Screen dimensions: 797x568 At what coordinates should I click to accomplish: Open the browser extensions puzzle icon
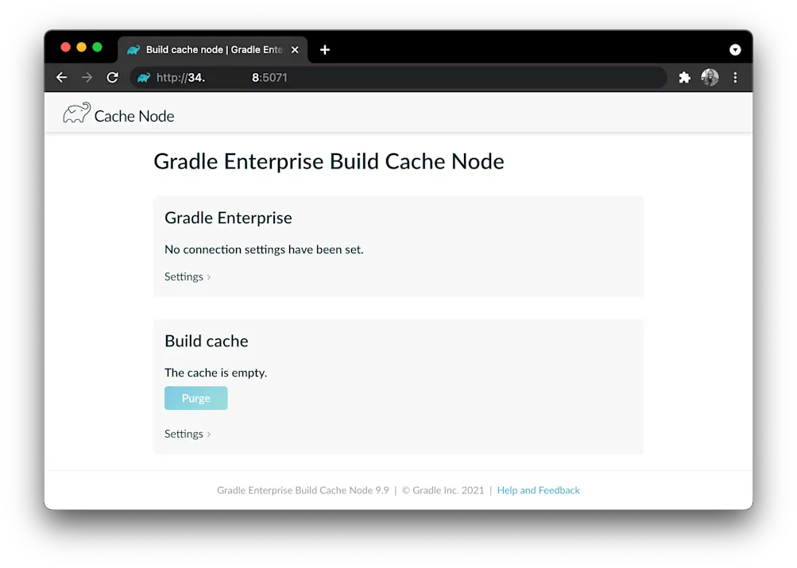(x=684, y=77)
